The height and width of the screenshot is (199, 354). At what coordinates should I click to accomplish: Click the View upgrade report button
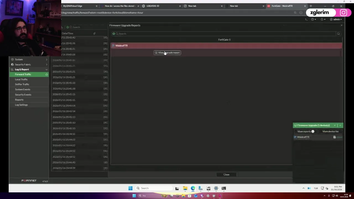point(167,53)
